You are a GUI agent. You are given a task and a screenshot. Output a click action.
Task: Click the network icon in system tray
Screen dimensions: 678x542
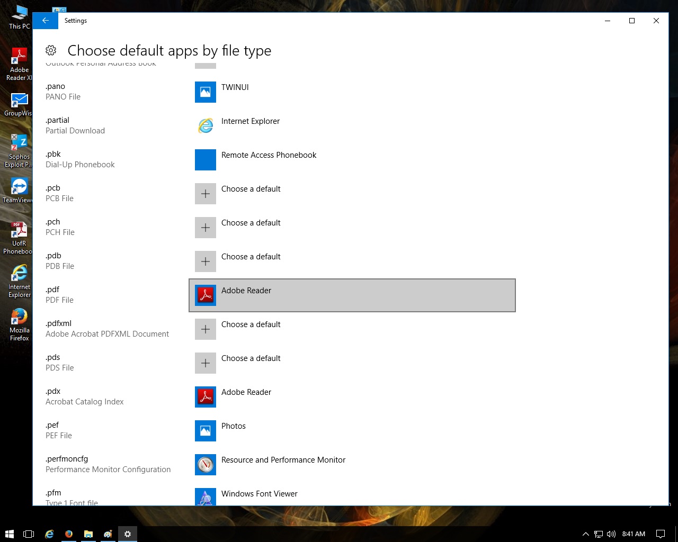599,534
